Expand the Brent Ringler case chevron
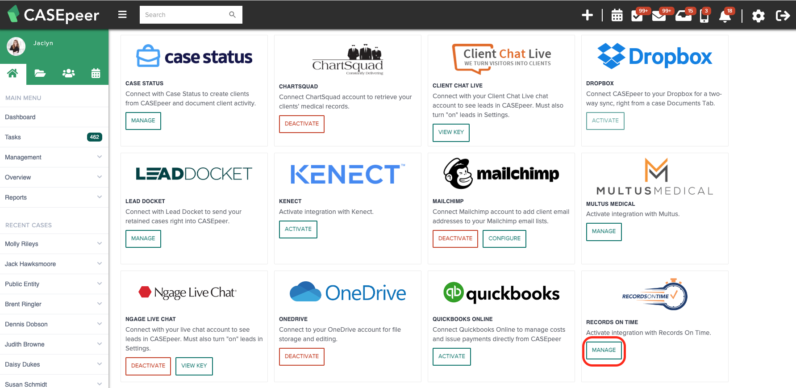The image size is (796, 388). 100,304
